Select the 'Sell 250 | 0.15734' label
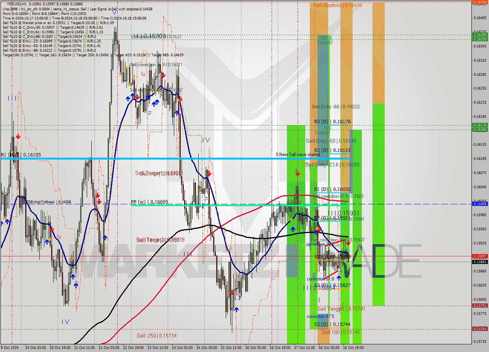Viewport: 489px width, 352px height. [157, 336]
